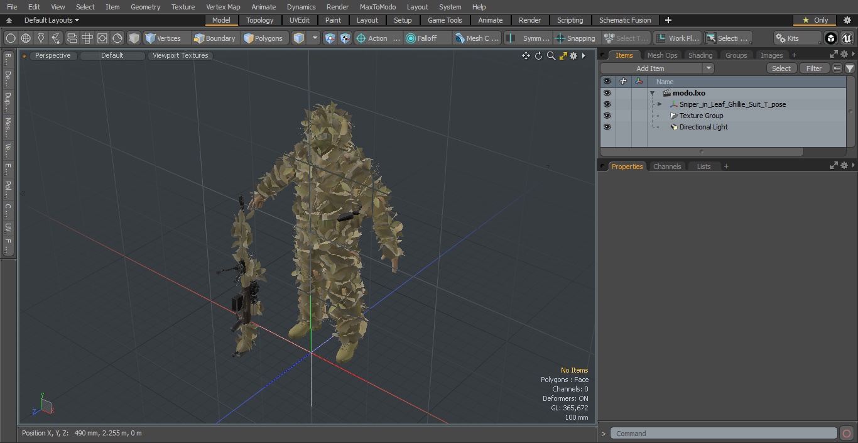
Task: Switch to the UVEdit layout tab
Action: (300, 20)
